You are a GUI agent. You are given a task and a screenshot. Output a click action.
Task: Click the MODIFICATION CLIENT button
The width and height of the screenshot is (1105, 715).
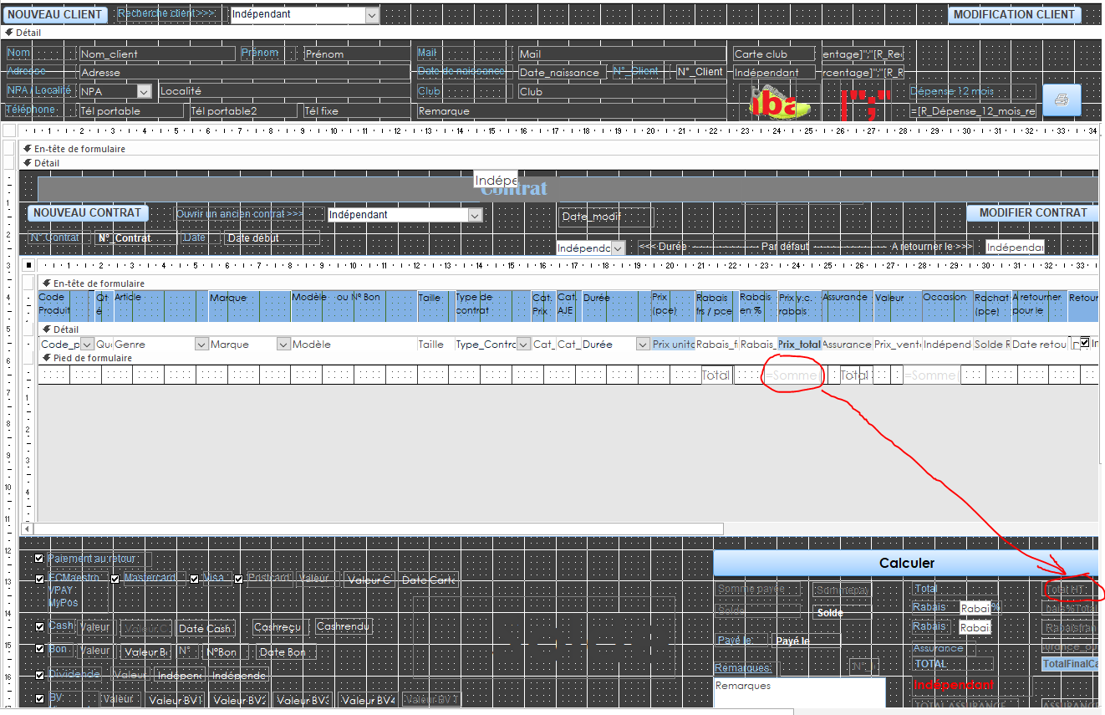[x=1014, y=14]
